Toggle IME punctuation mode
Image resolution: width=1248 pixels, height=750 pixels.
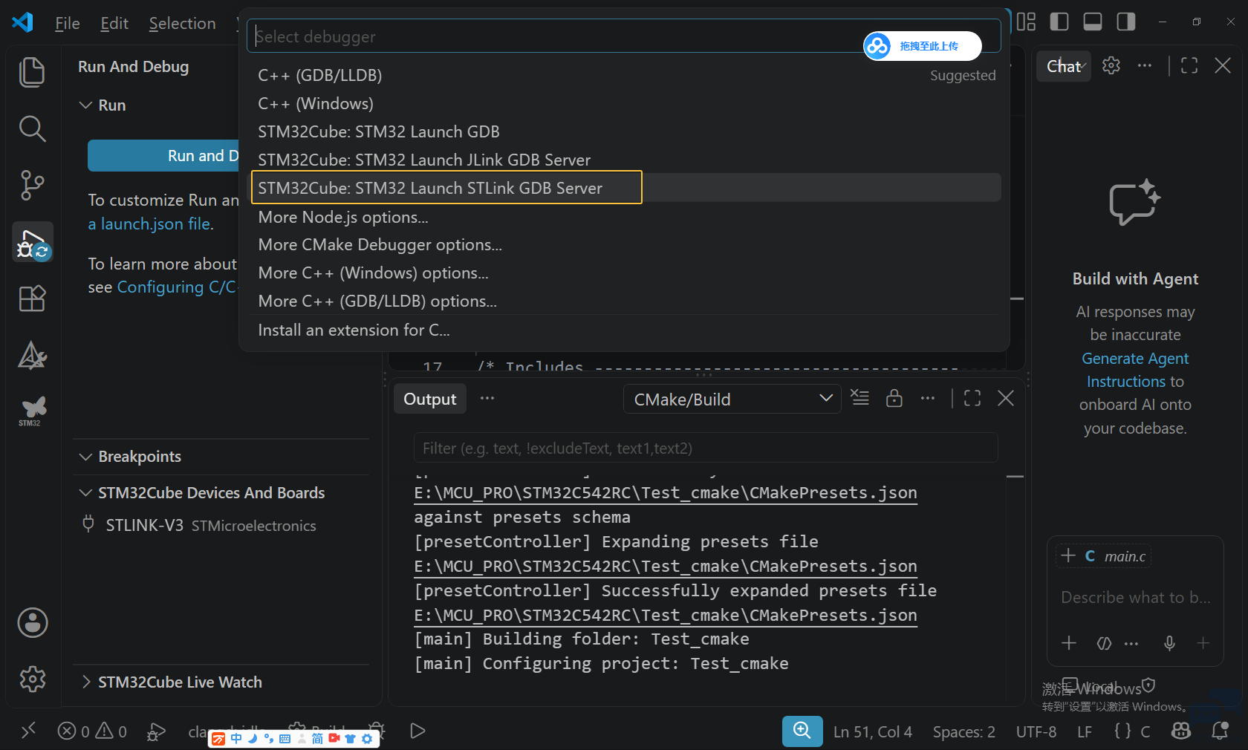coord(268,738)
